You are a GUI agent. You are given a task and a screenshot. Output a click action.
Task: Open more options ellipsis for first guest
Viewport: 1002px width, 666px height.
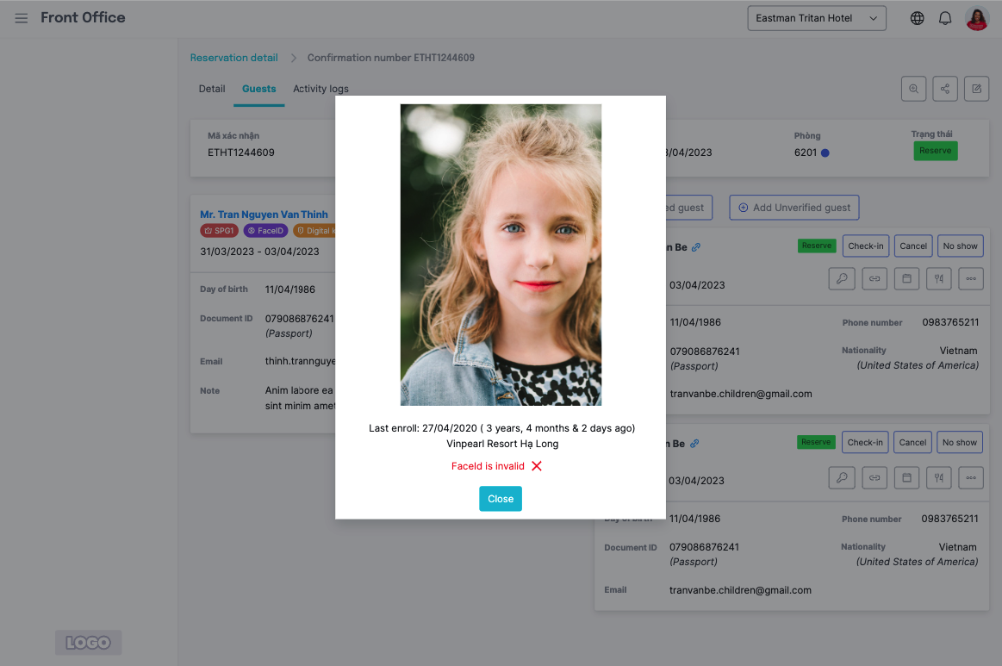coord(971,278)
